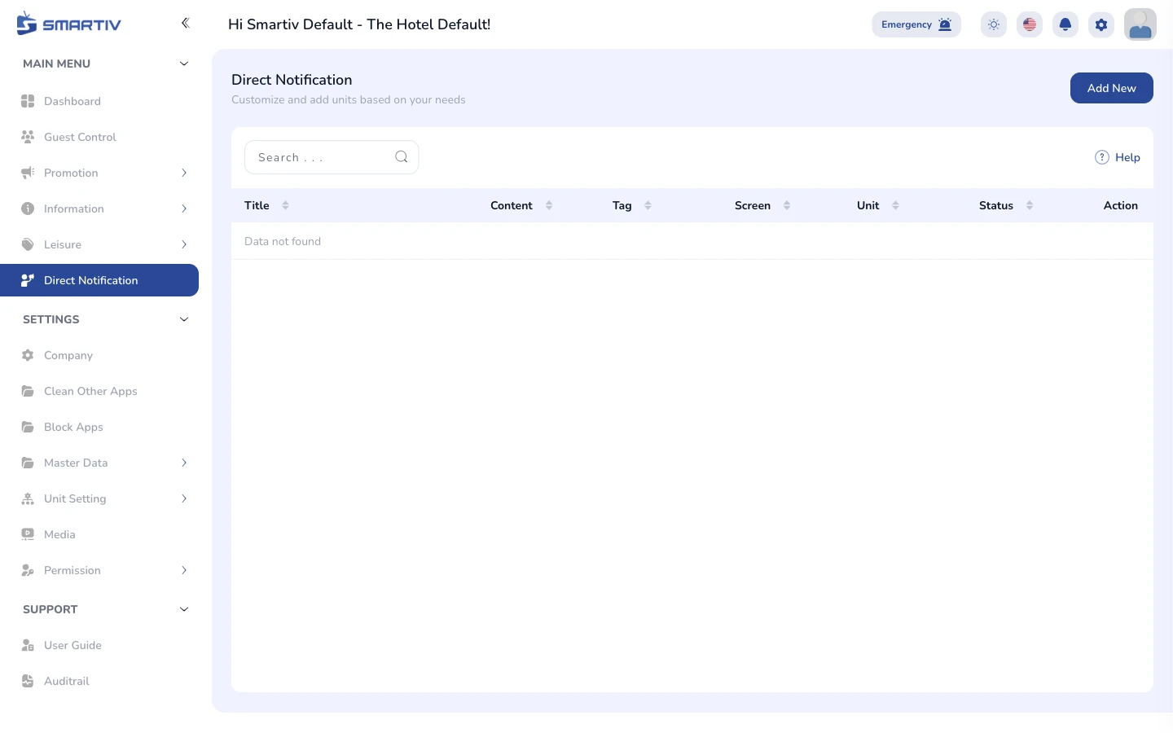Open settings gear icon in header
Image resolution: width=1173 pixels, height=733 pixels.
coord(1101,24)
